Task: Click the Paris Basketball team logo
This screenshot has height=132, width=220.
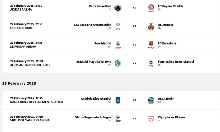Action: [118, 8]
